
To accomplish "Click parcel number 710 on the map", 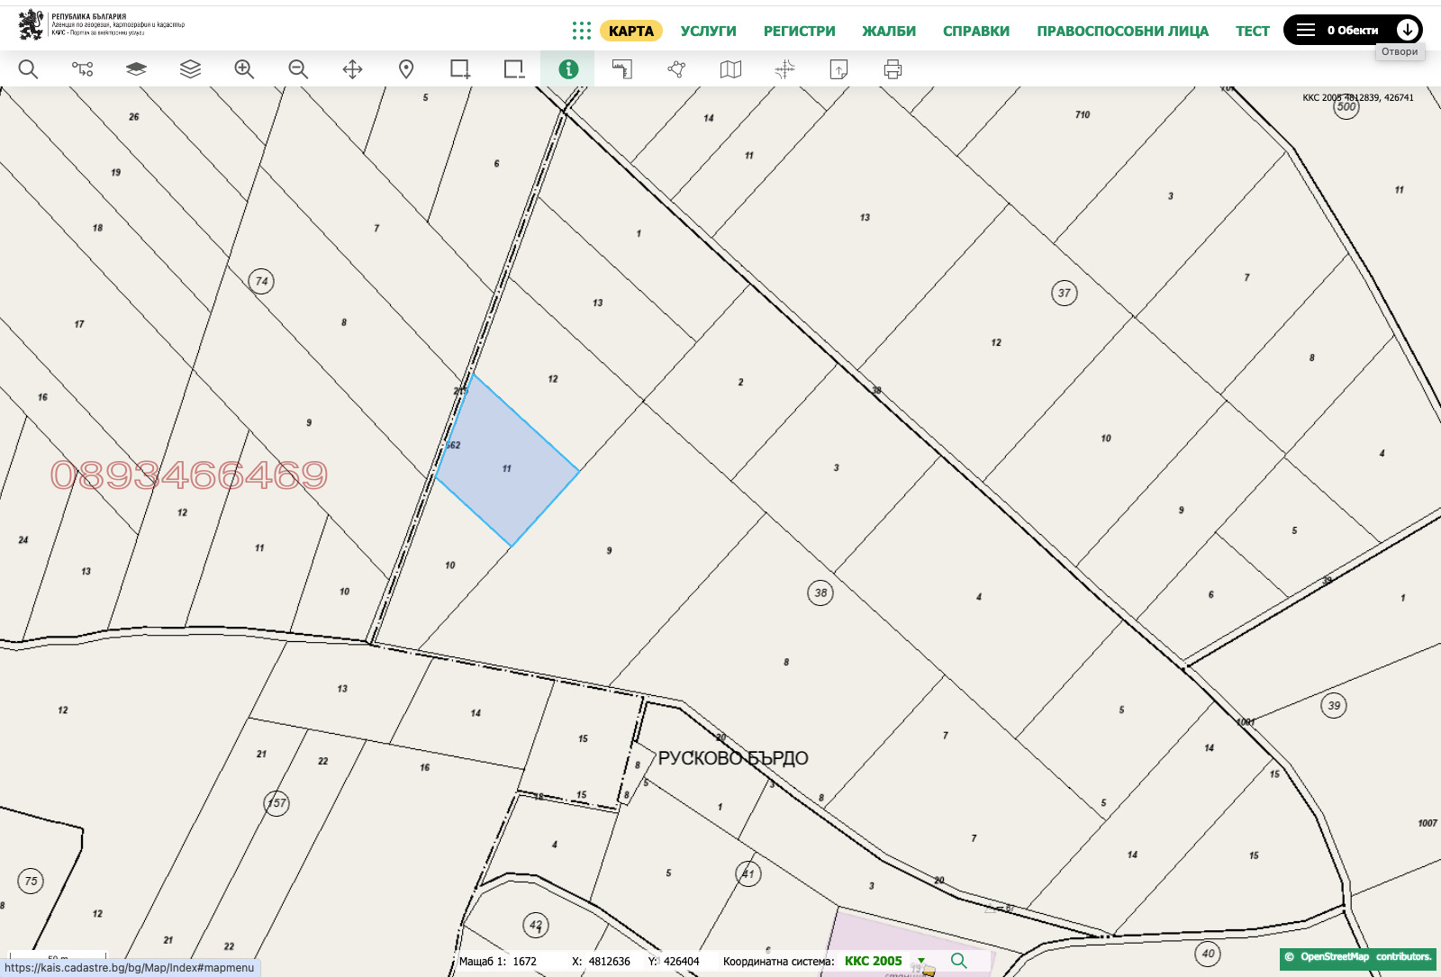I will 1083,114.
